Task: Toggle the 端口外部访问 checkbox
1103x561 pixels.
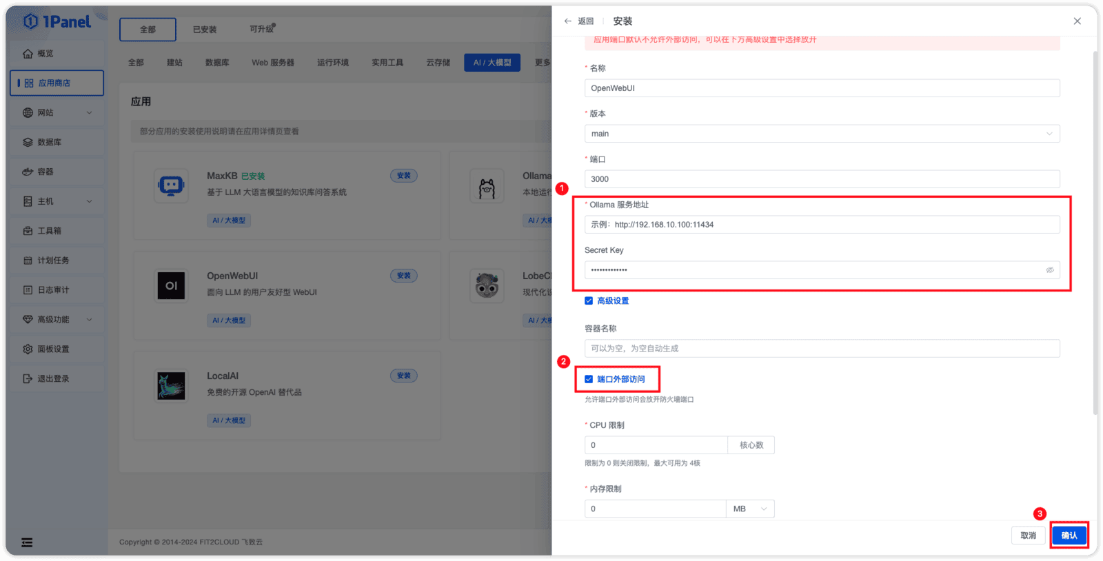Action: tap(589, 379)
